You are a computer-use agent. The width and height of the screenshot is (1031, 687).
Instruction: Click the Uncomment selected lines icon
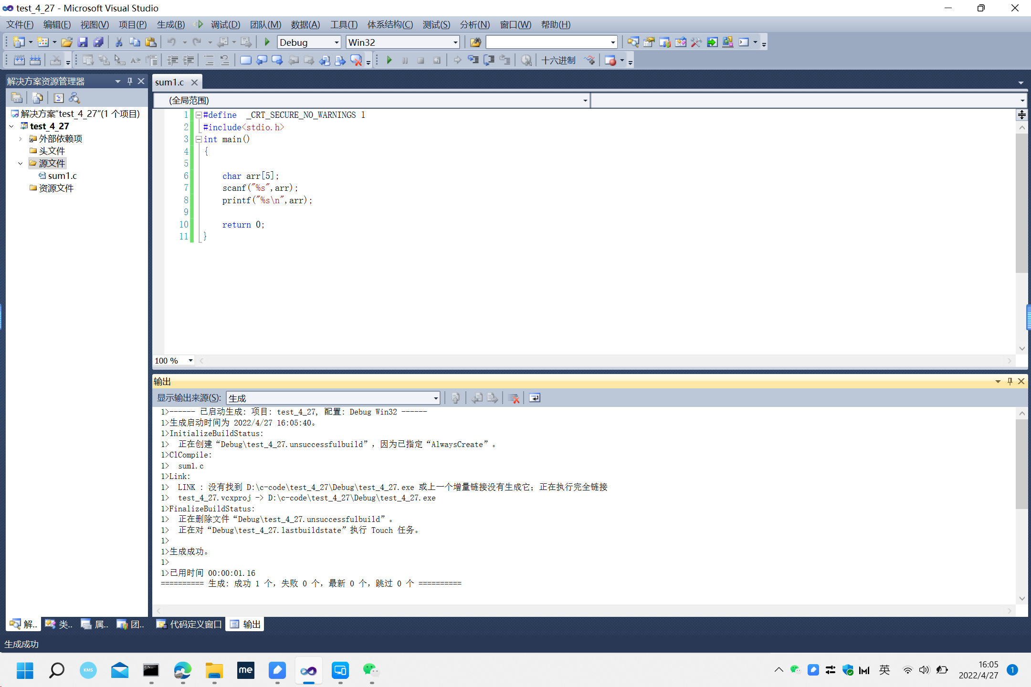225,61
